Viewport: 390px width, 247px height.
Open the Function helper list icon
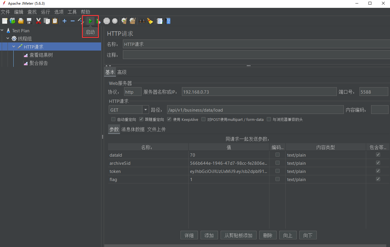click(x=160, y=21)
